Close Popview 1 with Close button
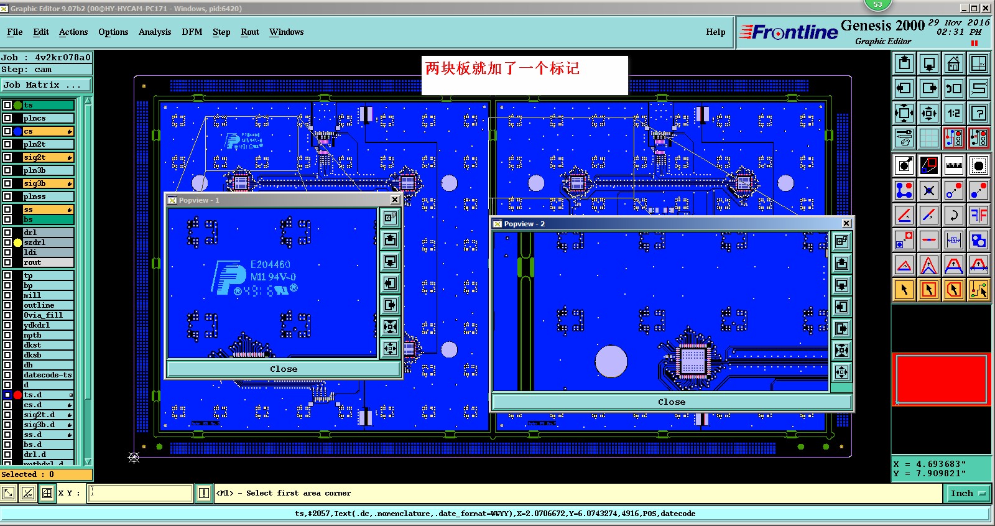This screenshot has height=526, width=995. click(284, 369)
